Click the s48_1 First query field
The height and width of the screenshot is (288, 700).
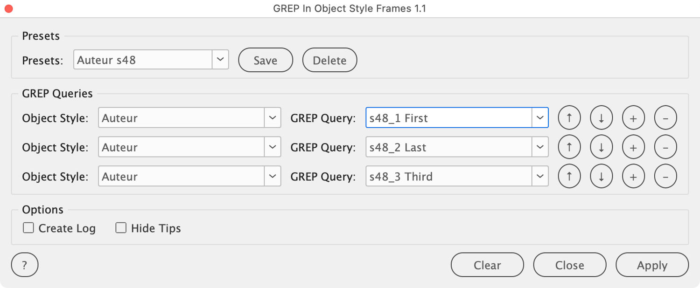click(x=448, y=118)
